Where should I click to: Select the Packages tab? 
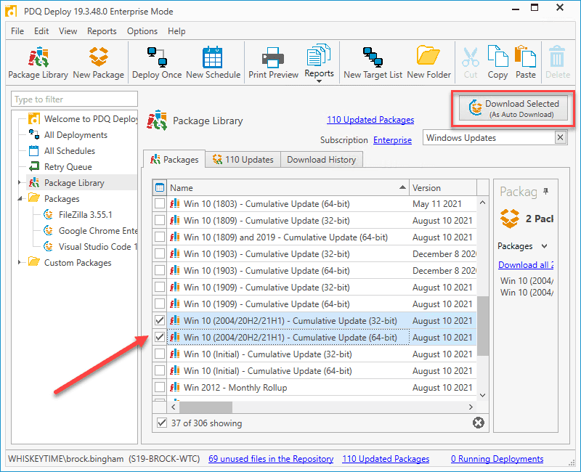click(x=174, y=160)
